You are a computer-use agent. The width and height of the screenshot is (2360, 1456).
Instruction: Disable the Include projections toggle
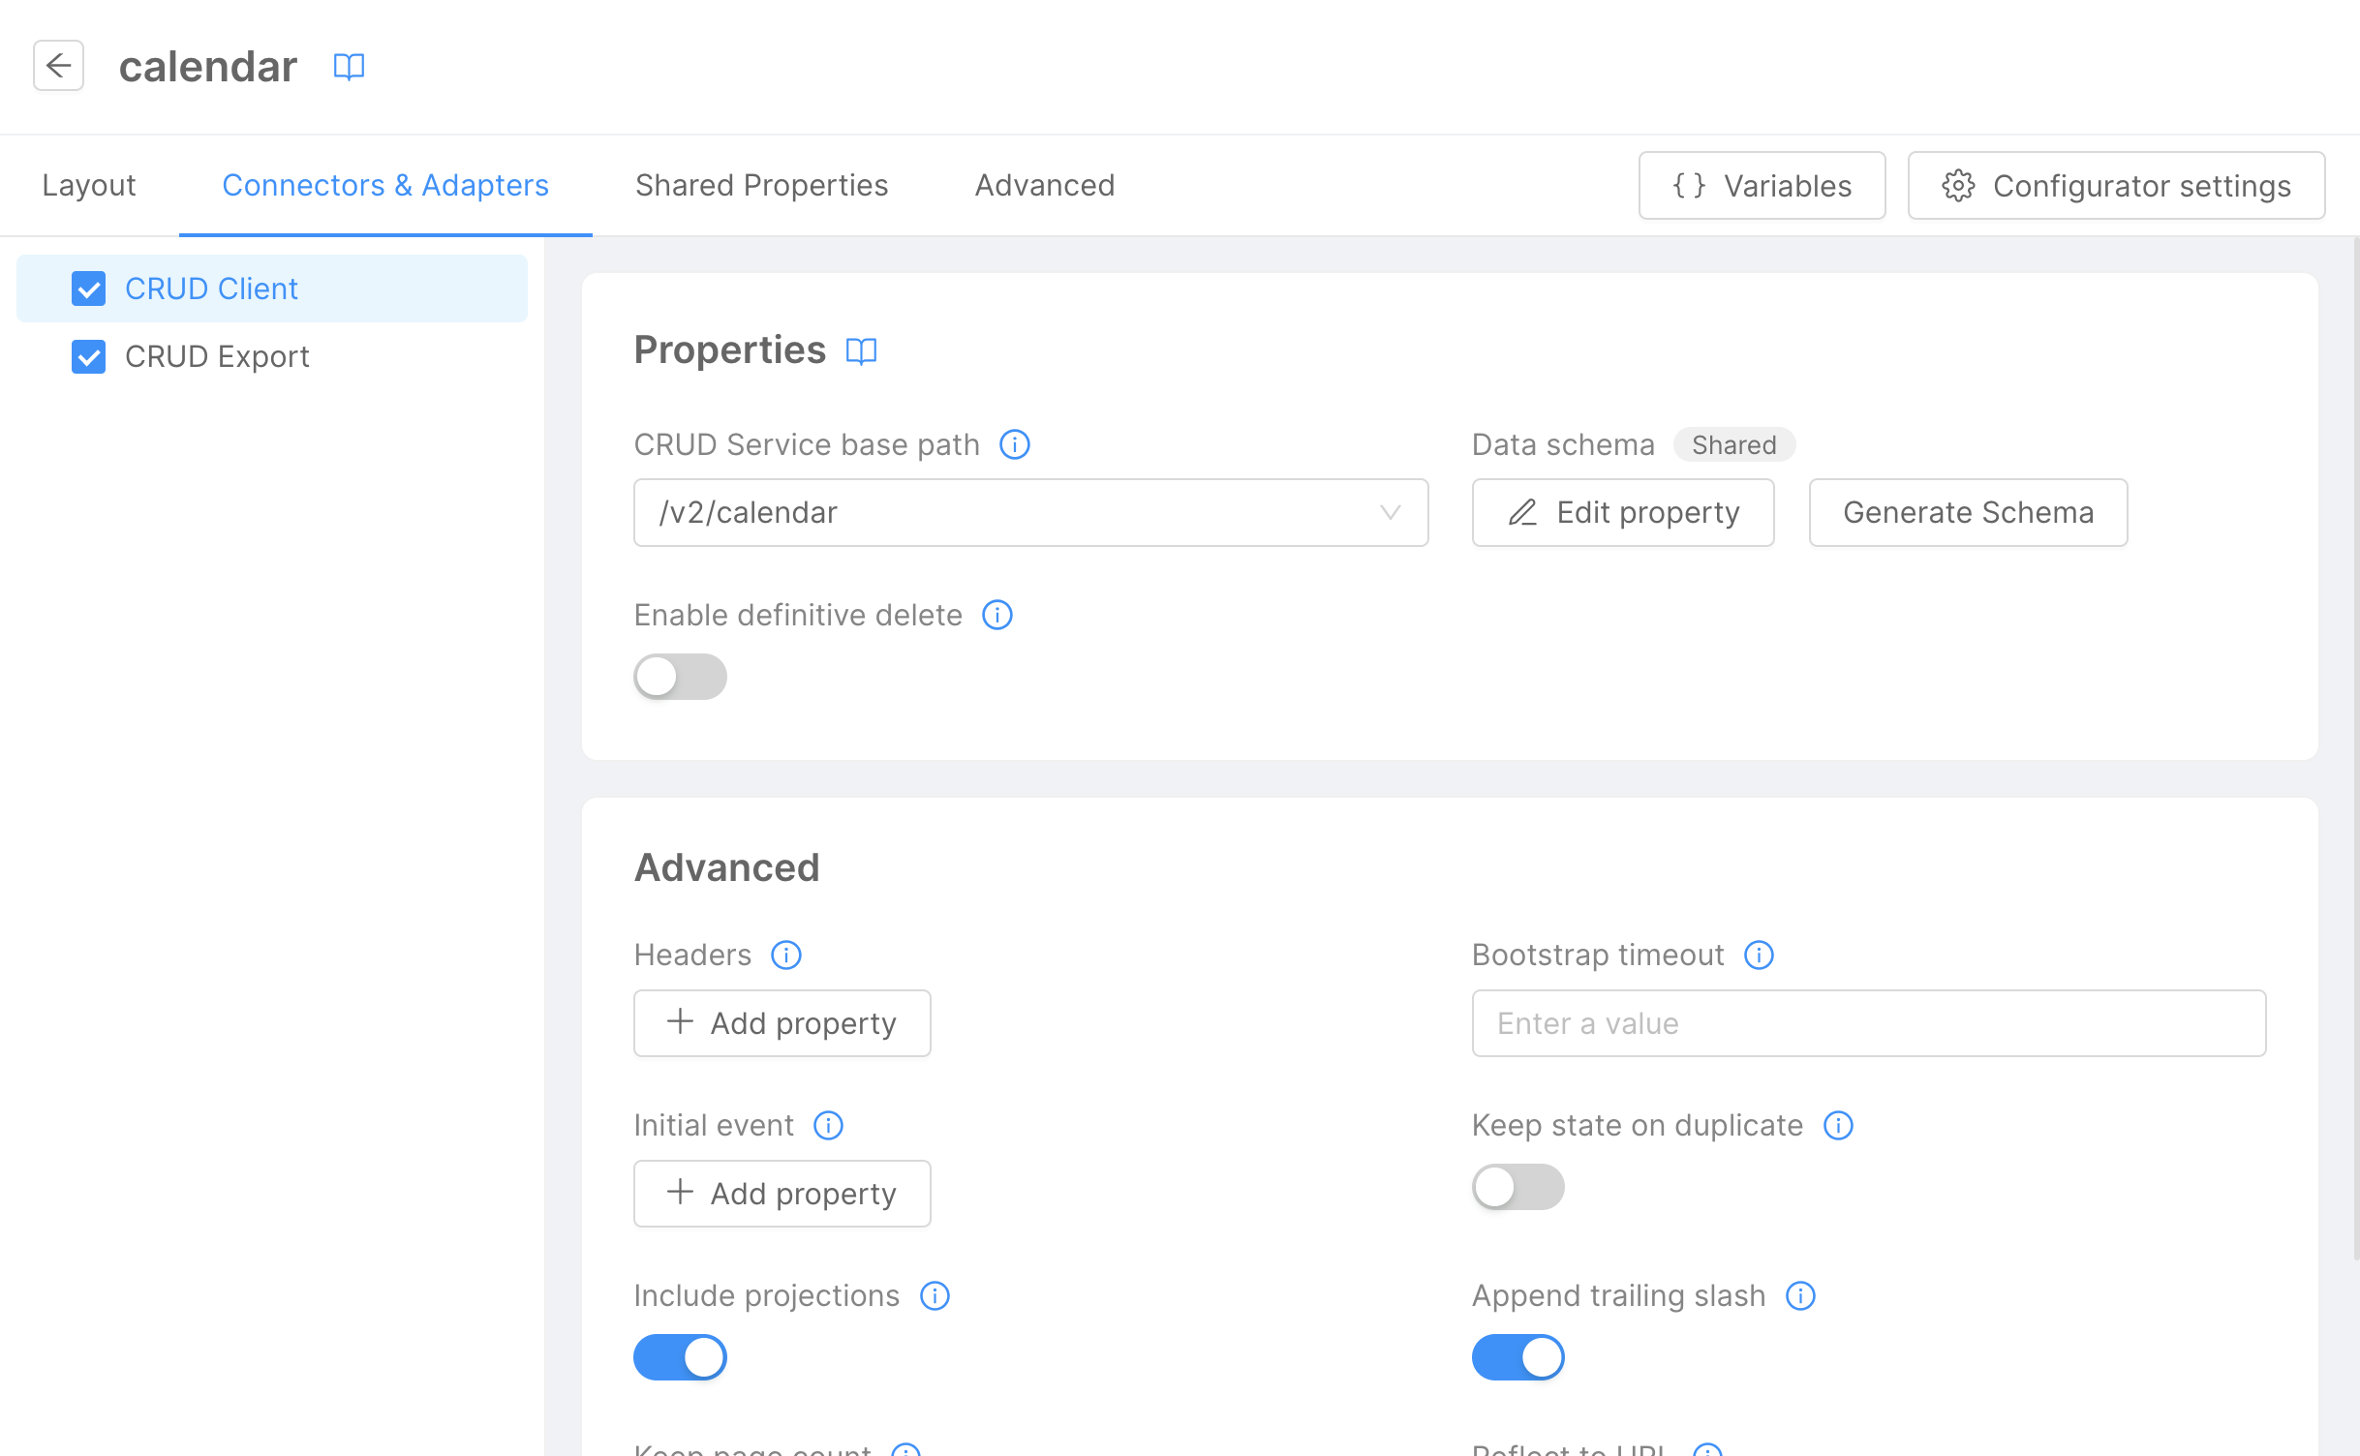coord(679,1356)
